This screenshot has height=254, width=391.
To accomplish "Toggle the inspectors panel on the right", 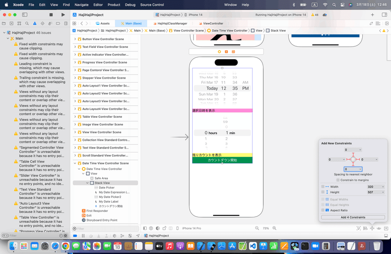I will [x=384, y=15].
